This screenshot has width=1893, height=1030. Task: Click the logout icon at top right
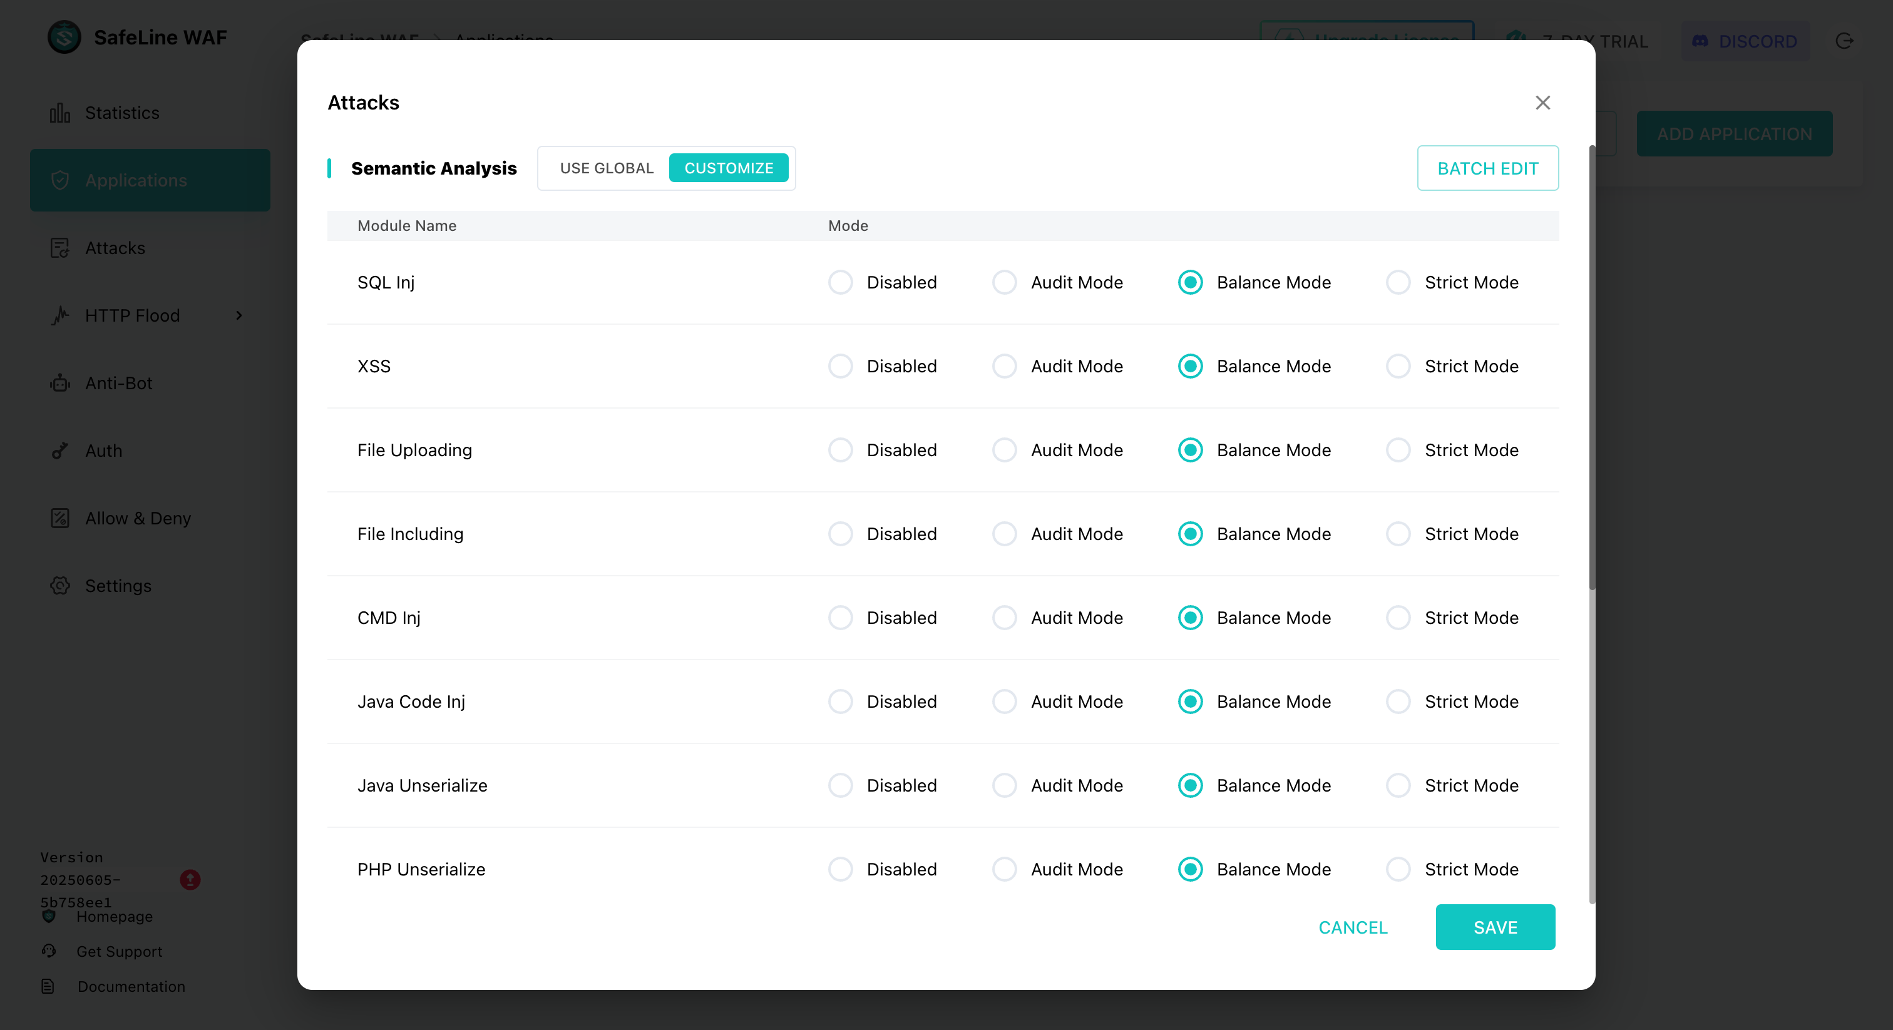tap(1845, 41)
